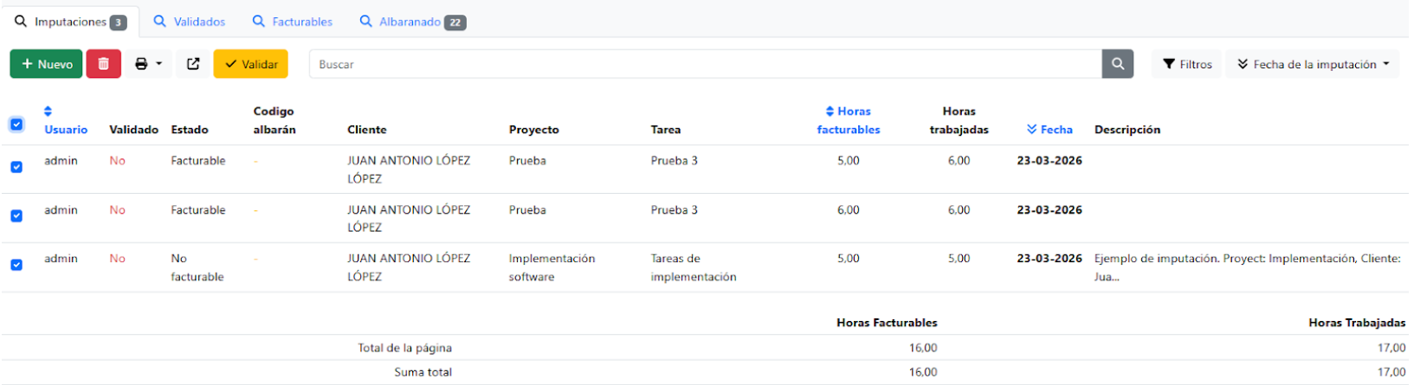
Task: Uncheck the second admin row checkbox
Action: click(x=16, y=215)
